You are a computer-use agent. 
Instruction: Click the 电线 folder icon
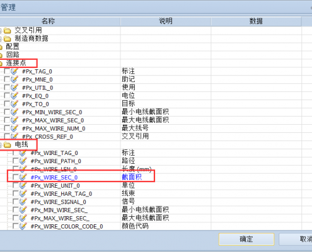point(8,145)
